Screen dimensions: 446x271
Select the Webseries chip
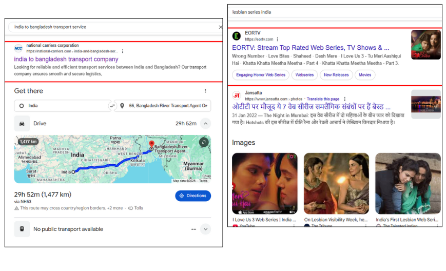coord(304,75)
